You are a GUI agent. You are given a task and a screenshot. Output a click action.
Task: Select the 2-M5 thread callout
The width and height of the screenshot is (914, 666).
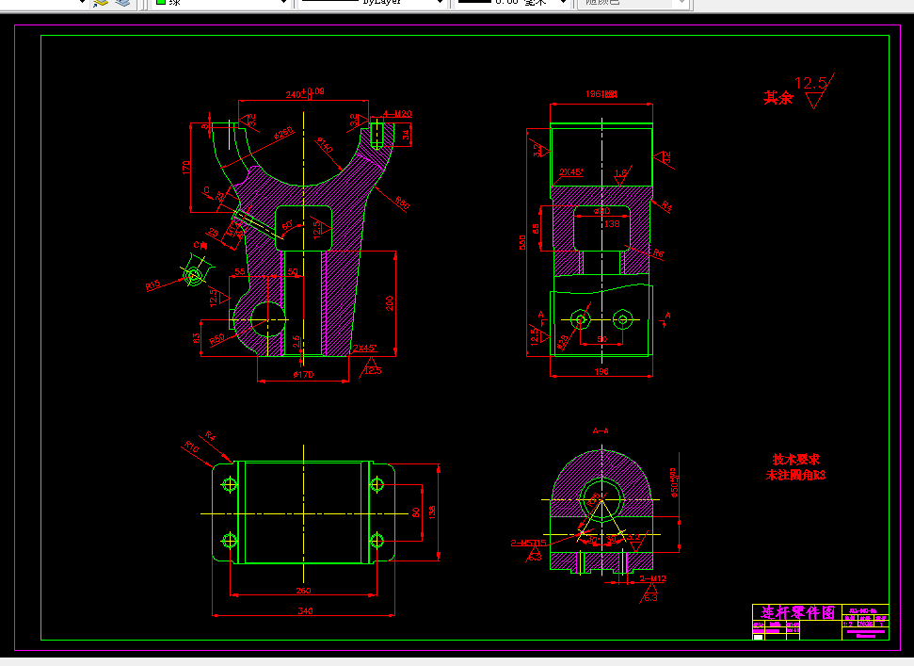coord(529,543)
